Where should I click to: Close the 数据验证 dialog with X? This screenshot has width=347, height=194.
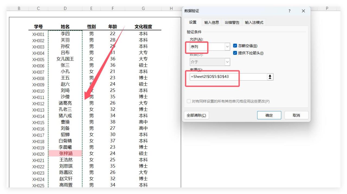[x=303, y=11]
